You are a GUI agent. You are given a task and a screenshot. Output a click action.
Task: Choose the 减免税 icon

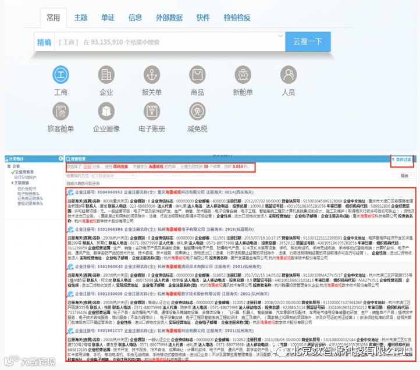pos(197,111)
